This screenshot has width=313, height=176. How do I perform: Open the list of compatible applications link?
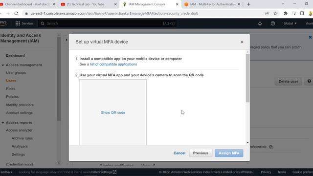point(113,64)
